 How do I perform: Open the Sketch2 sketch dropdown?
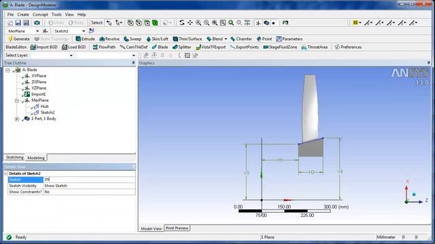(x=84, y=31)
